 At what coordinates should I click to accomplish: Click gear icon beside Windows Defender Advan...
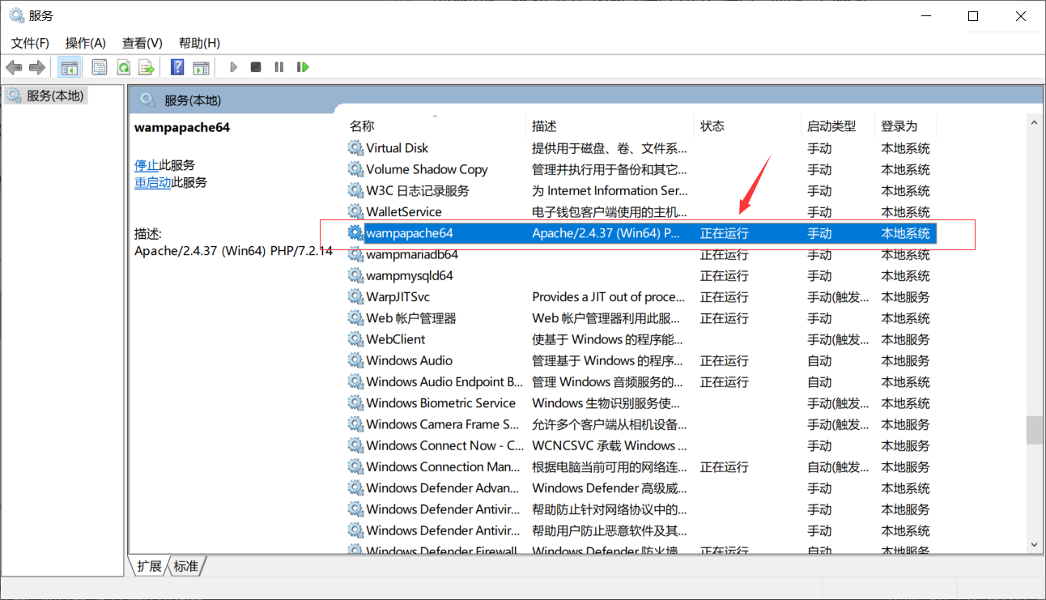[x=355, y=487]
